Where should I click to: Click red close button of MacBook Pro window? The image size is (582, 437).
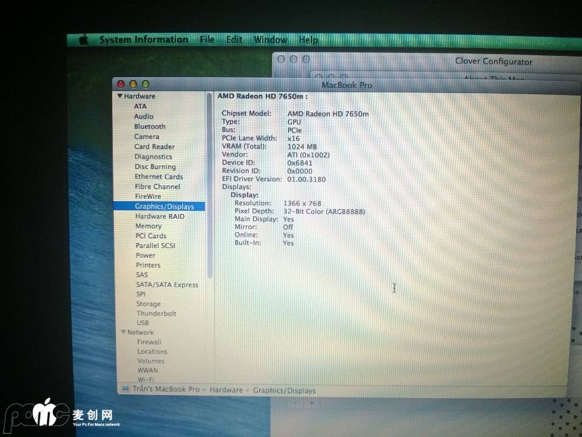[120, 84]
